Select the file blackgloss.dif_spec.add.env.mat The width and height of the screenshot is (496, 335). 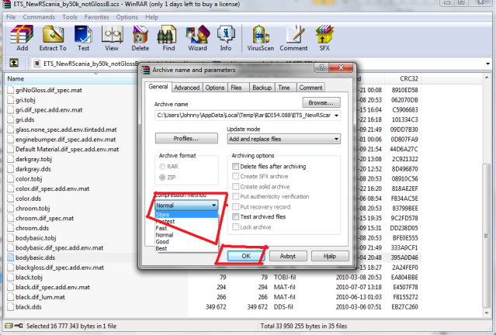[60, 268]
